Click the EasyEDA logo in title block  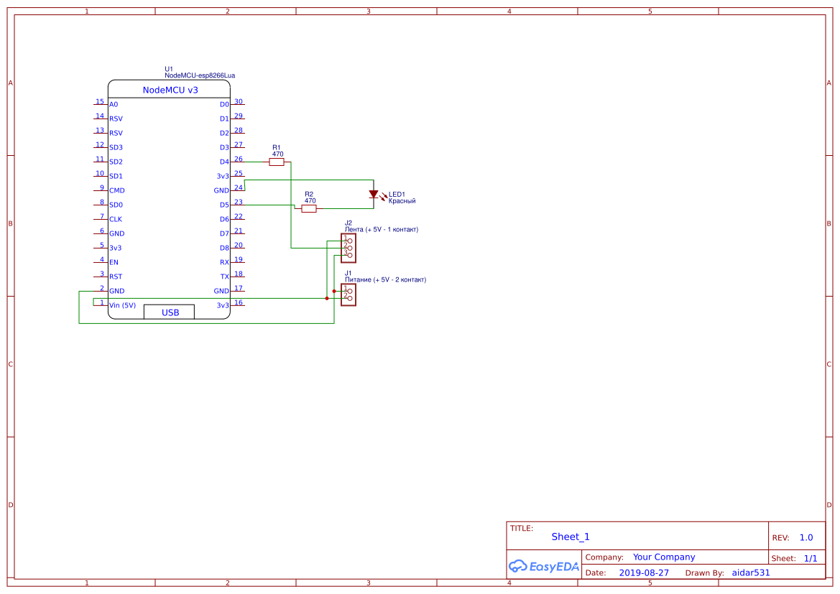(544, 566)
